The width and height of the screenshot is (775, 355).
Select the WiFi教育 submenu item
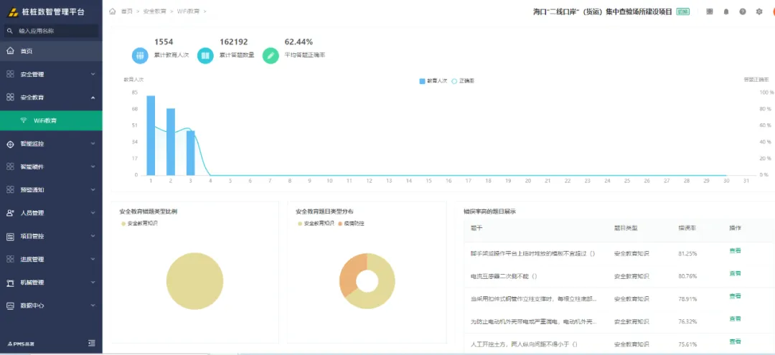click(x=52, y=120)
